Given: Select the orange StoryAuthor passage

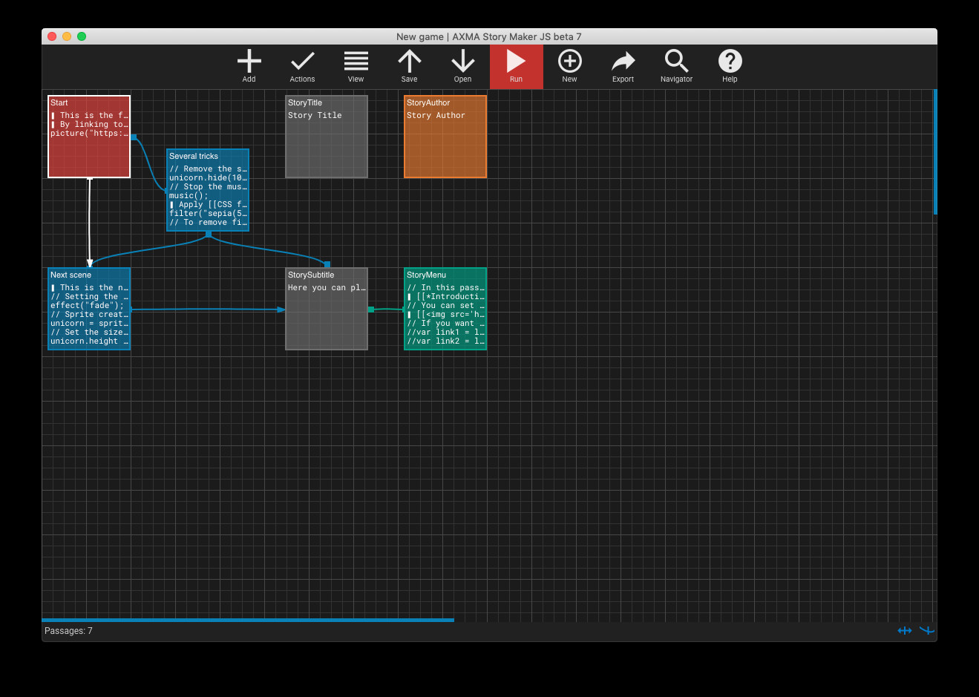Looking at the screenshot, I should [445, 137].
